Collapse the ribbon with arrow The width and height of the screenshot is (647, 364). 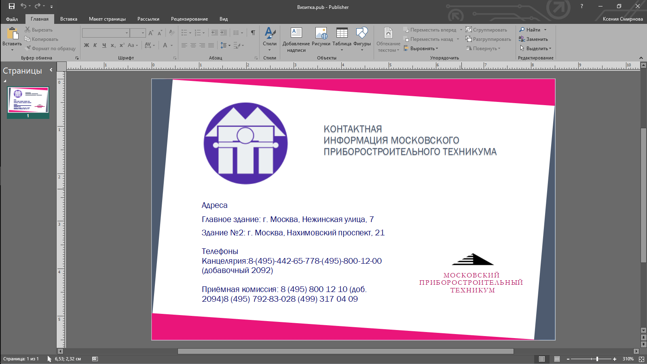(641, 58)
